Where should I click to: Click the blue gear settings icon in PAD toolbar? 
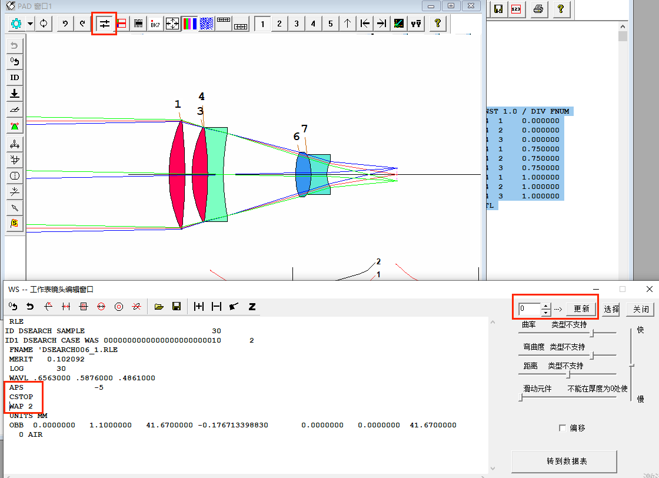[16, 24]
